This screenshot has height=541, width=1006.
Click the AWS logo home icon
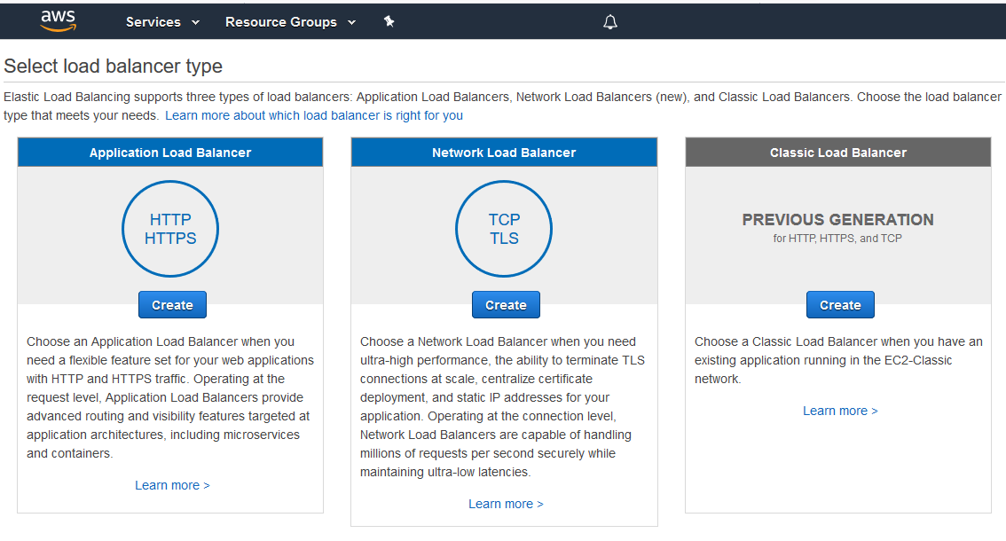pyautogui.click(x=59, y=21)
